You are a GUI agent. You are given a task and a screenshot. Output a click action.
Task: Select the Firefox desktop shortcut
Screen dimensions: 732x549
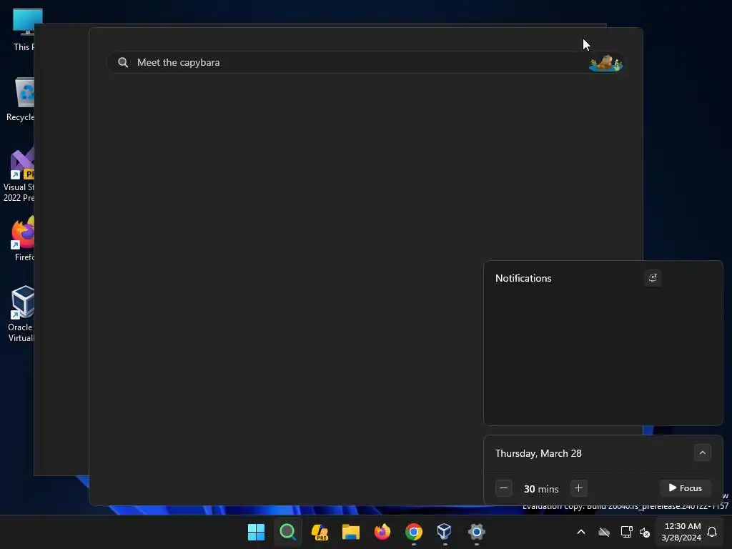[x=24, y=239]
